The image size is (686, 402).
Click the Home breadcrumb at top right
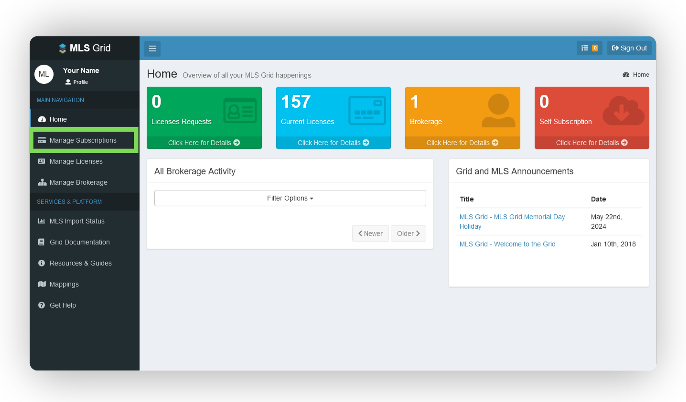tap(636, 75)
